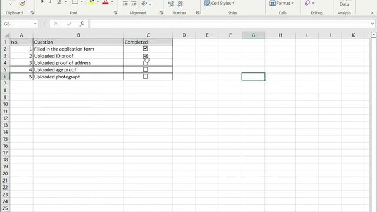Open the Font Color dropdown arrow

click(x=112, y=2)
